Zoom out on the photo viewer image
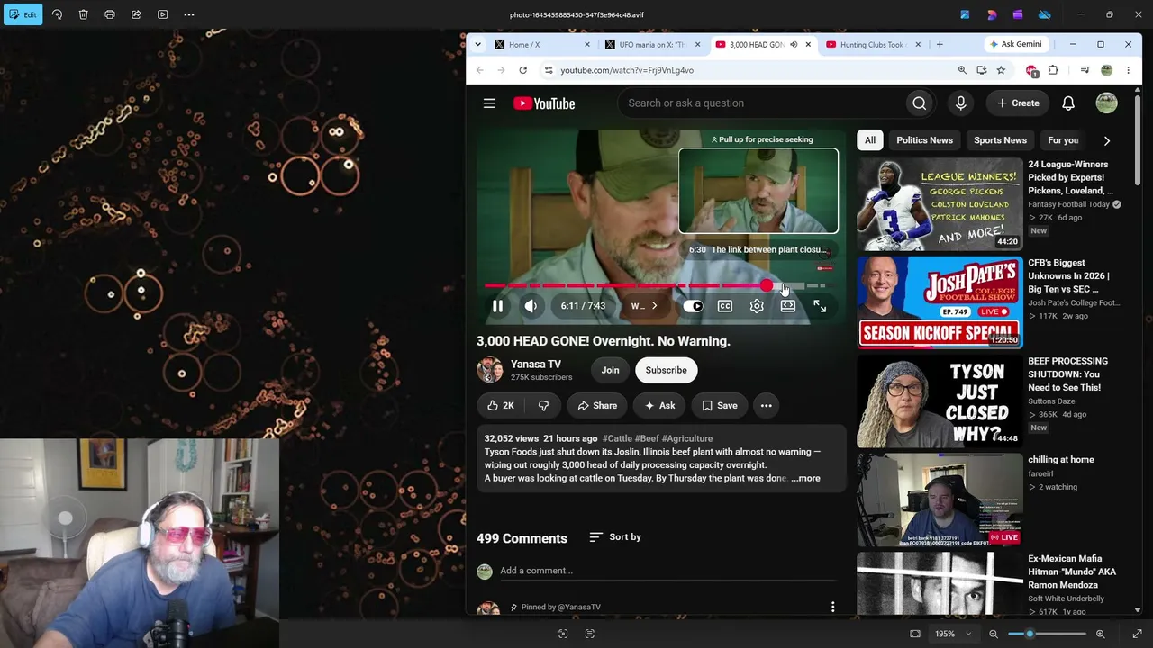 994,634
